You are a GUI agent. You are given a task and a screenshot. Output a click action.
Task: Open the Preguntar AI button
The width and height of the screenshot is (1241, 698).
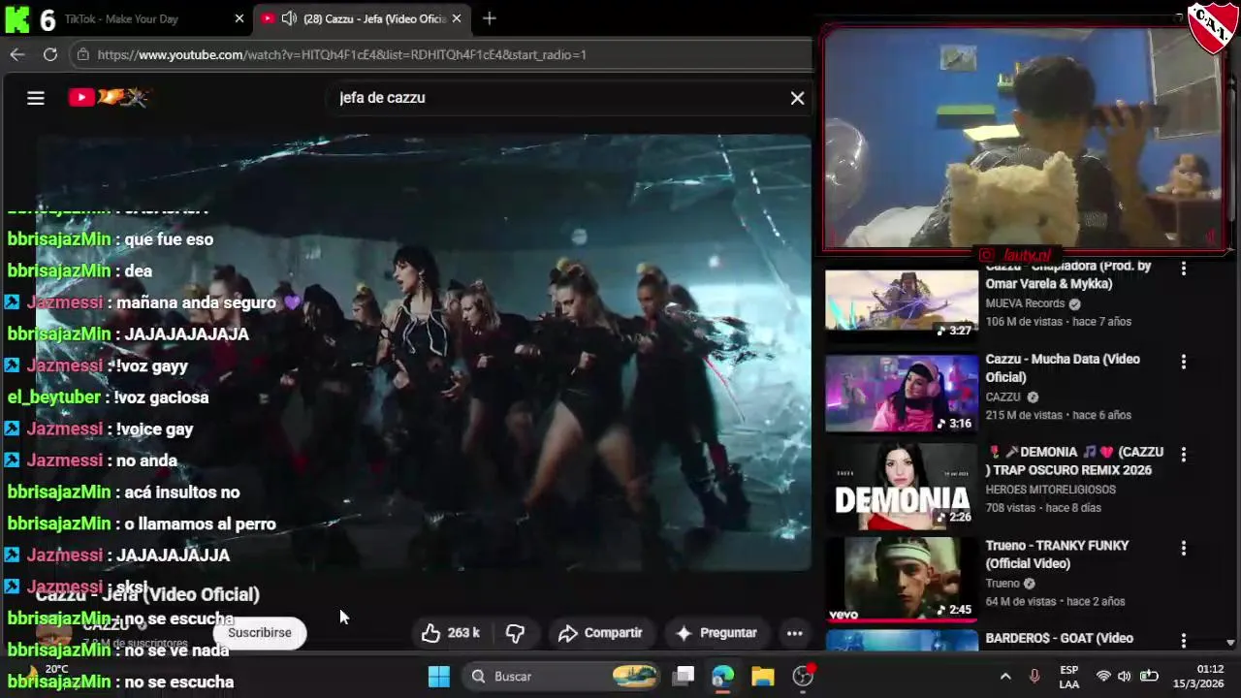click(716, 633)
